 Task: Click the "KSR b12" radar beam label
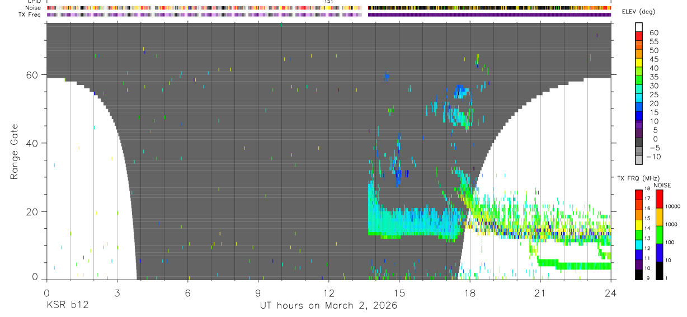pyautogui.click(x=67, y=306)
